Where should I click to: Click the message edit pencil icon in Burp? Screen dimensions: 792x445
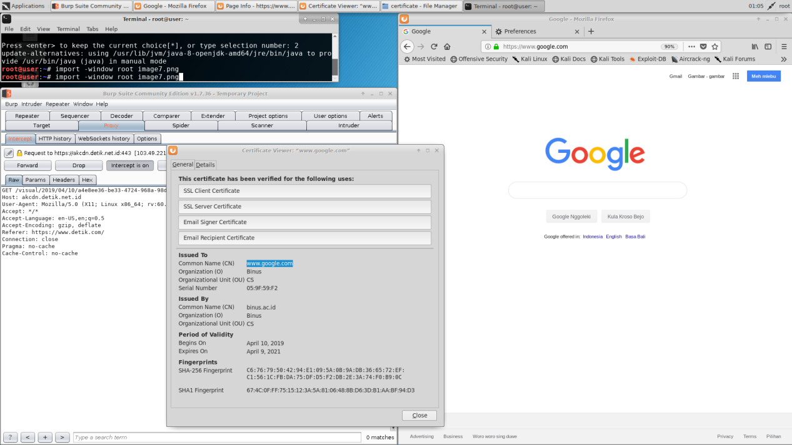click(x=9, y=153)
